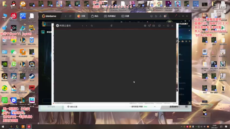Open League of Legends desktop shortcut
The image size is (230, 129).
tap(23, 102)
